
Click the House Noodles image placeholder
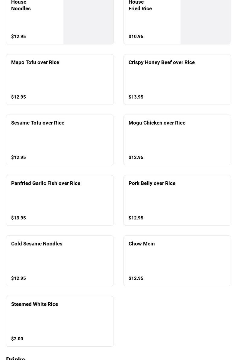click(x=88, y=21)
